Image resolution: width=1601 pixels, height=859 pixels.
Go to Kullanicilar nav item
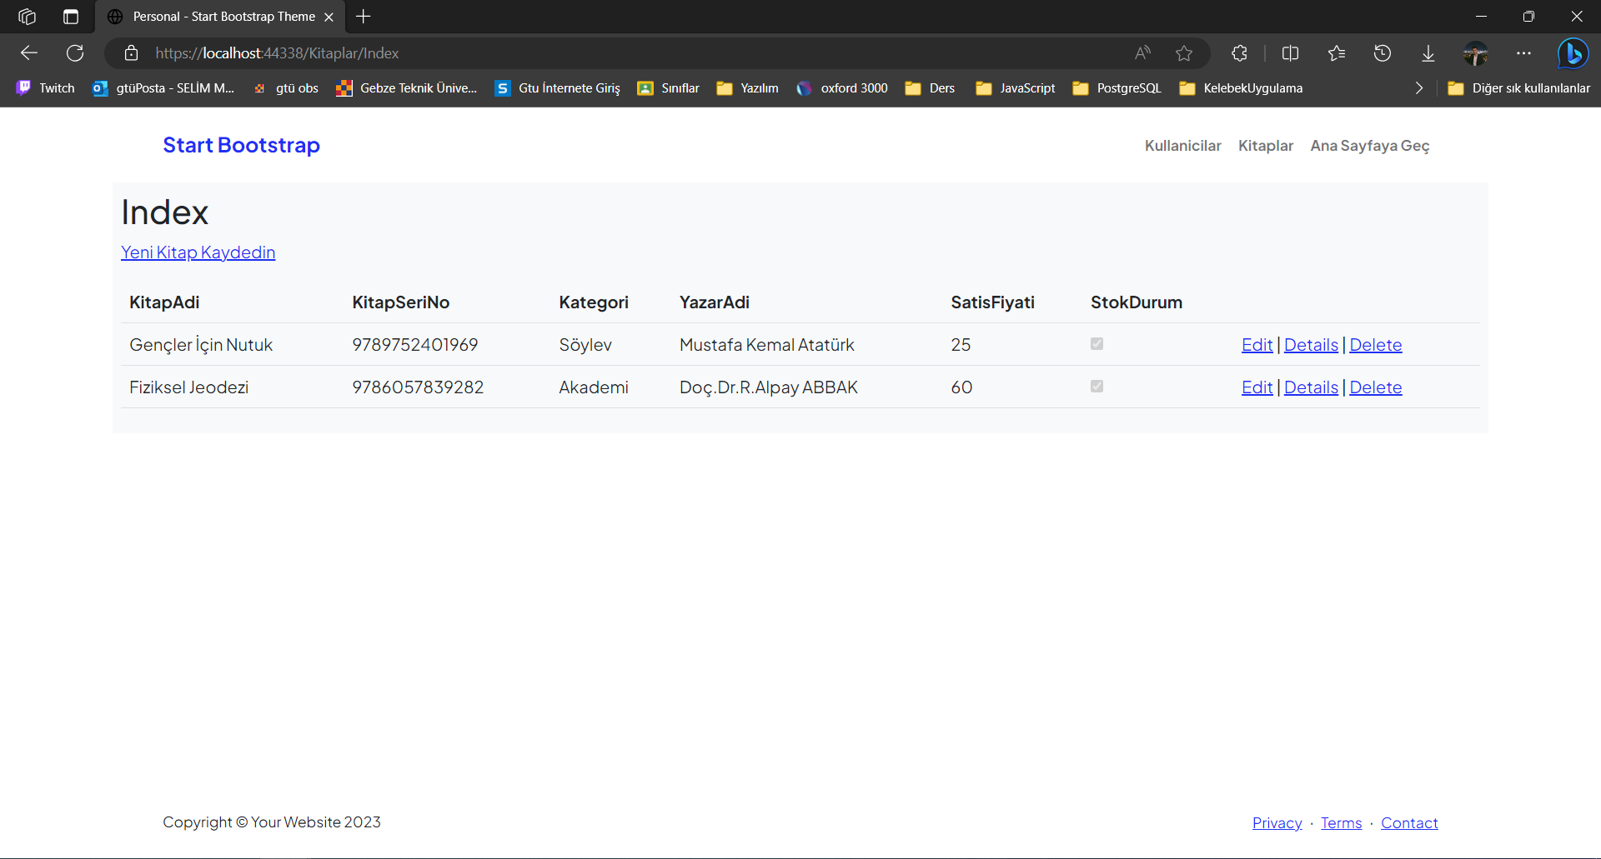click(x=1182, y=146)
